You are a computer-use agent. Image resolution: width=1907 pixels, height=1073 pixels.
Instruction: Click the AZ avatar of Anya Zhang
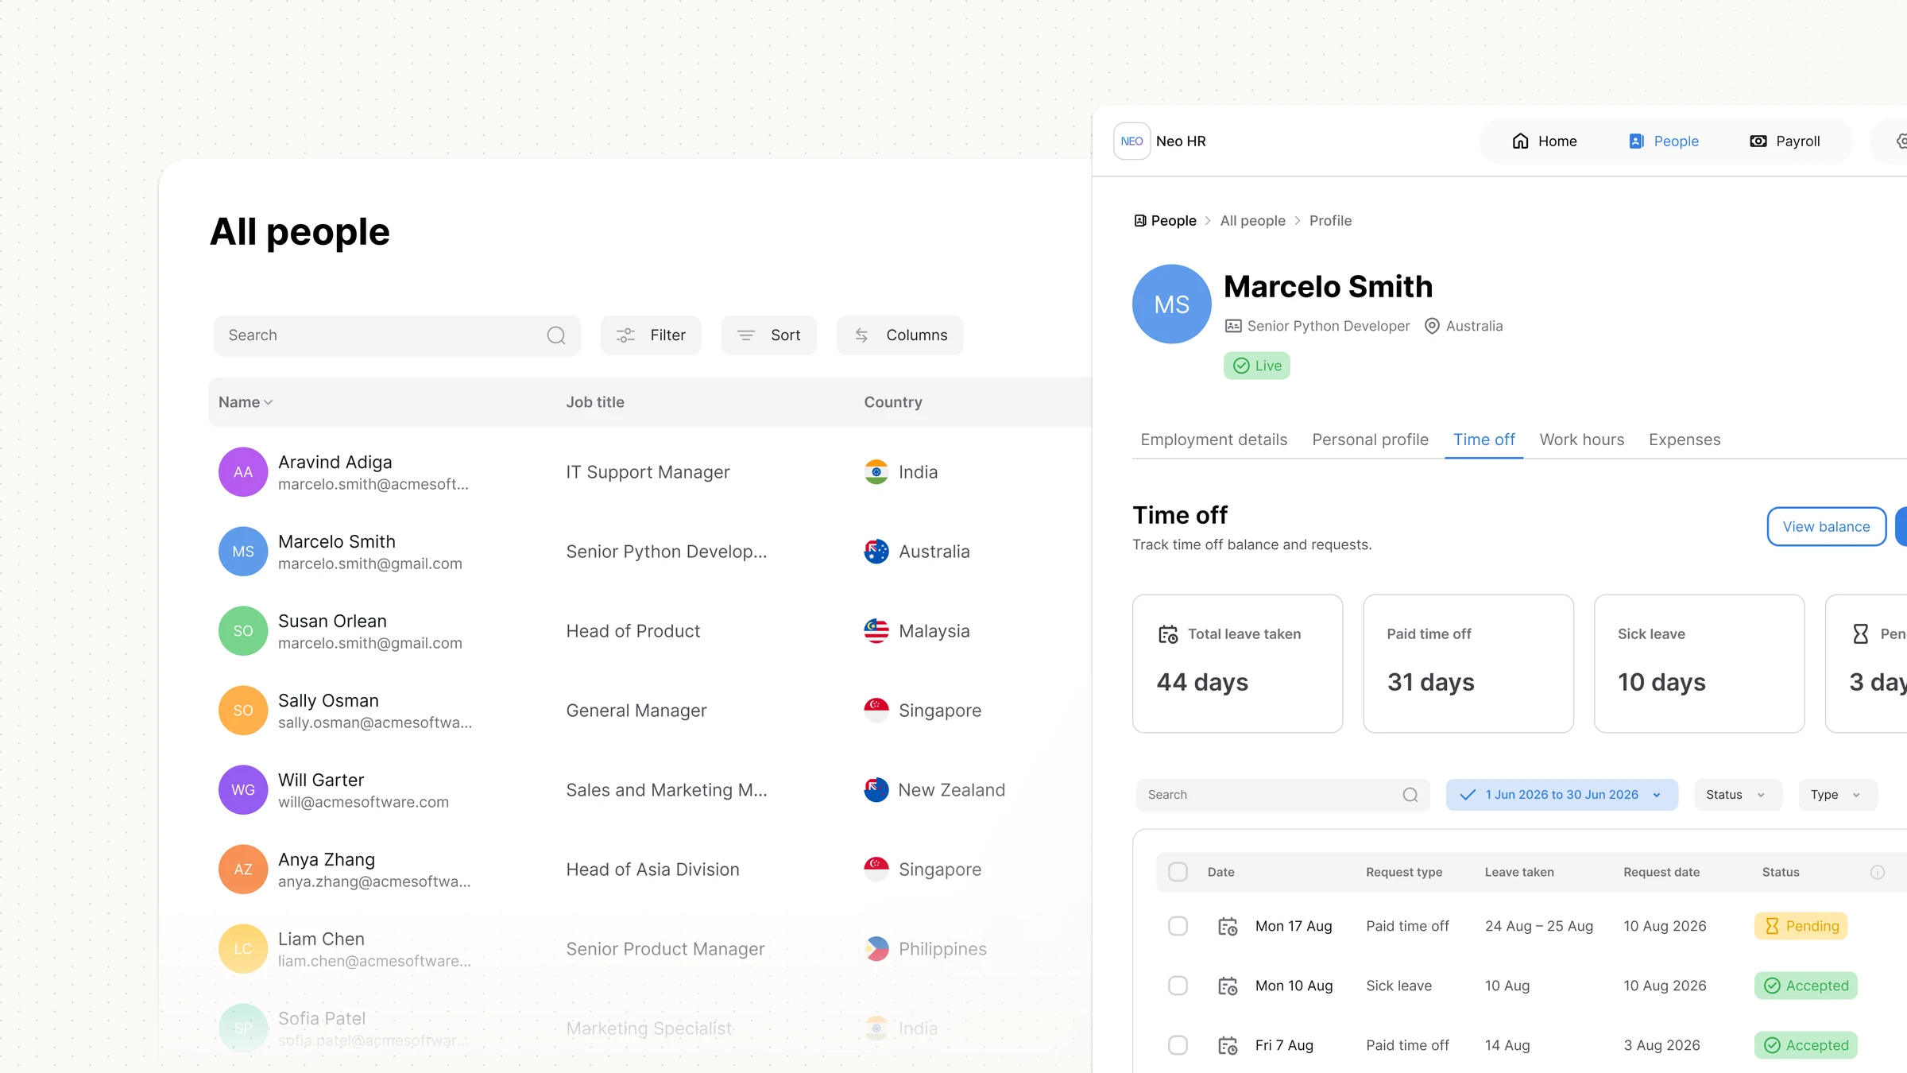(243, 870)
